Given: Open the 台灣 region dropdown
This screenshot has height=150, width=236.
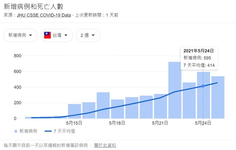Looking at the screenshot, I should [57, 35].
